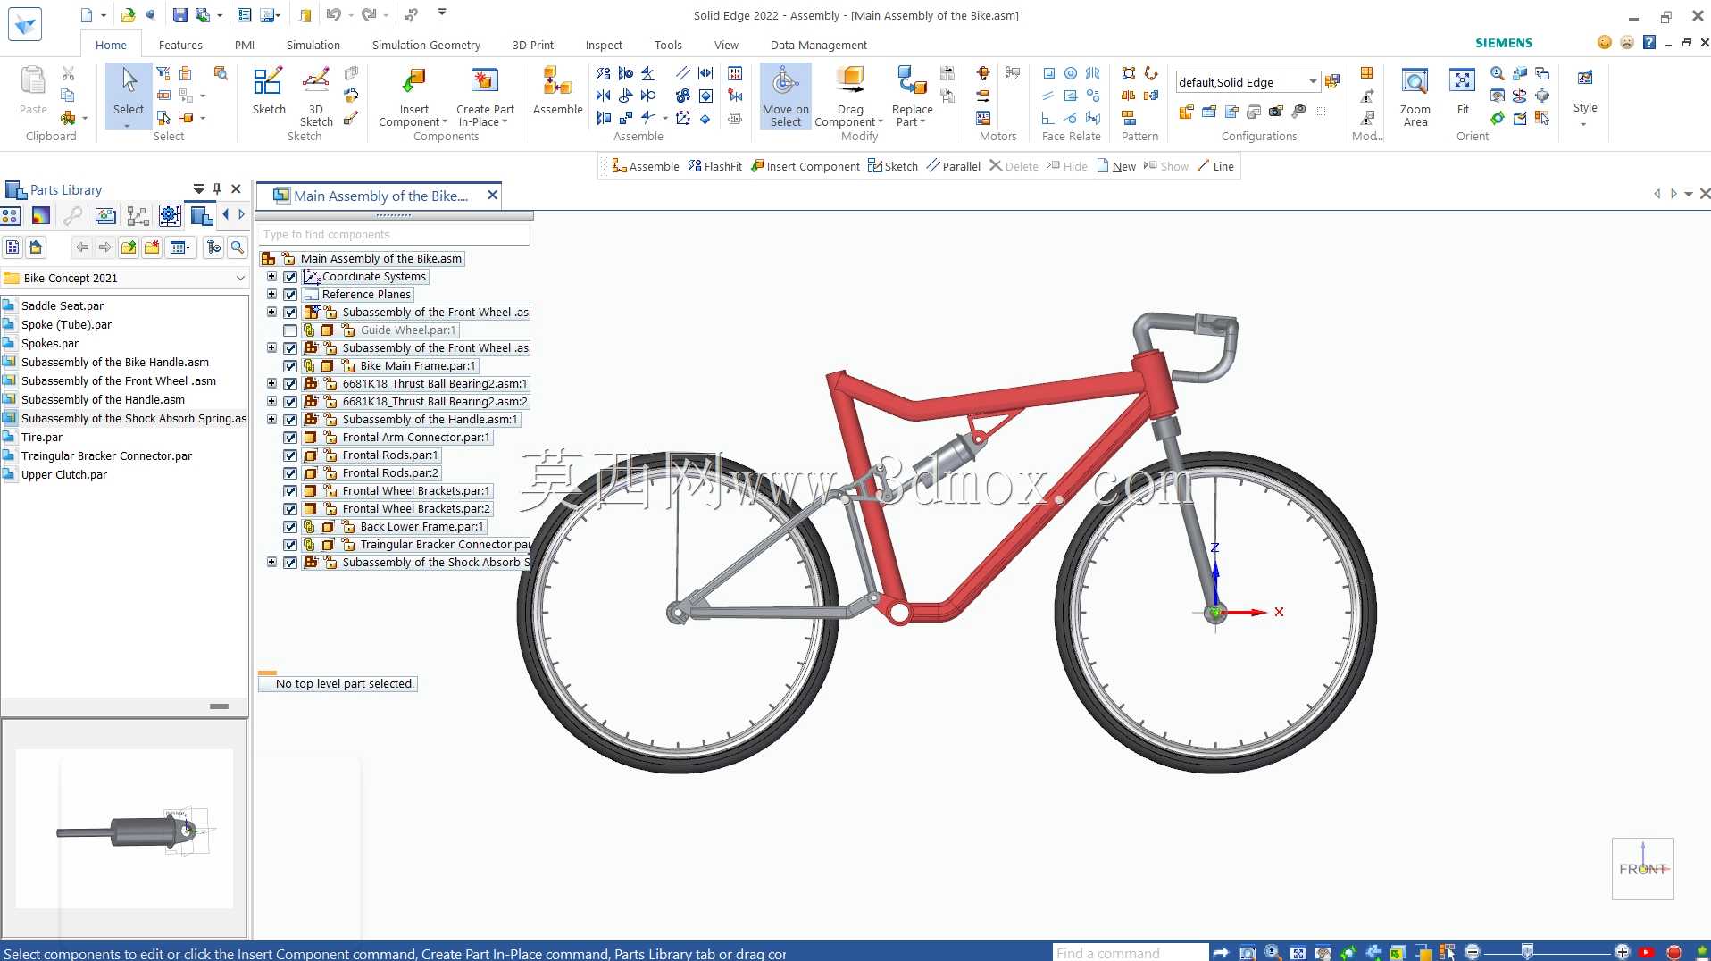Adjust the zoom slider in status bar

[x=1527, y=952]
